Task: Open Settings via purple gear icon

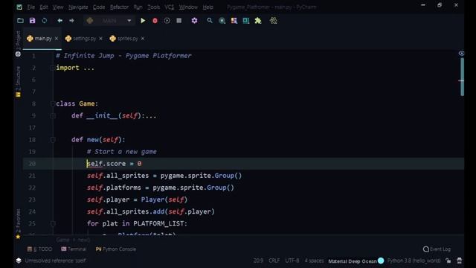Action: (x=194, y=21)
